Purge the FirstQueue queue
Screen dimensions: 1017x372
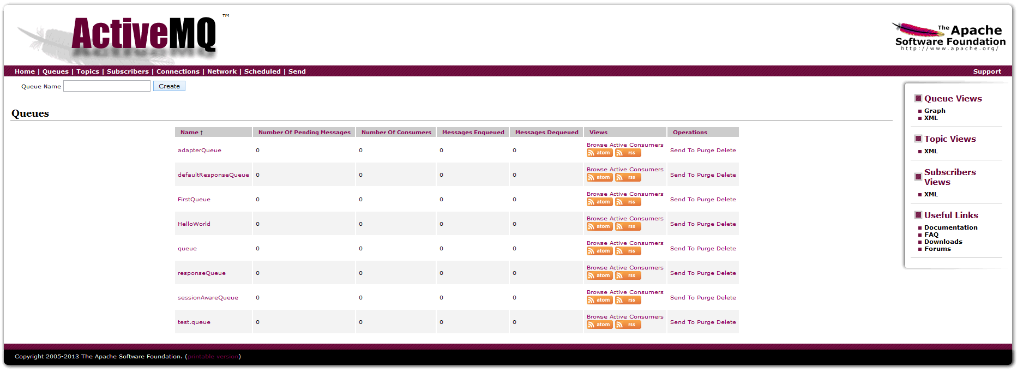pos(705,200)
